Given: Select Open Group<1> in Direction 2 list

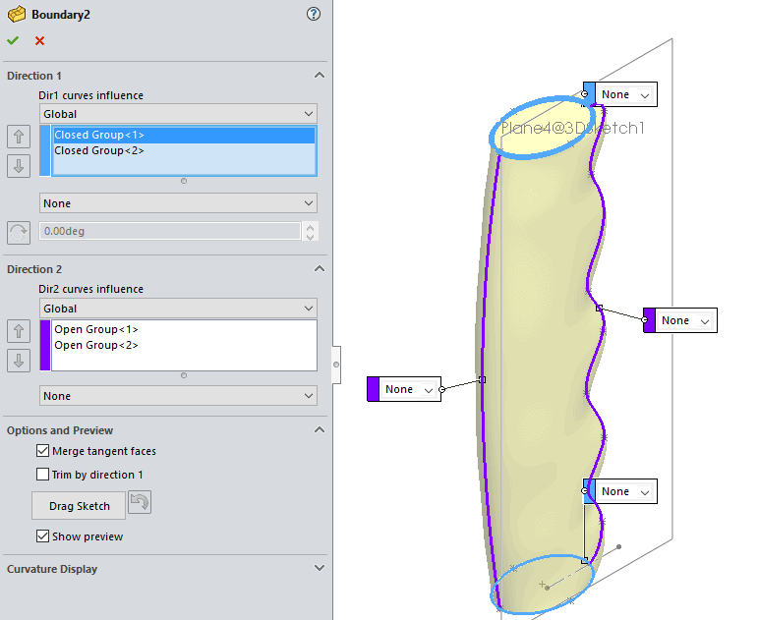Looking at the screenshot, I should (96, 329).
